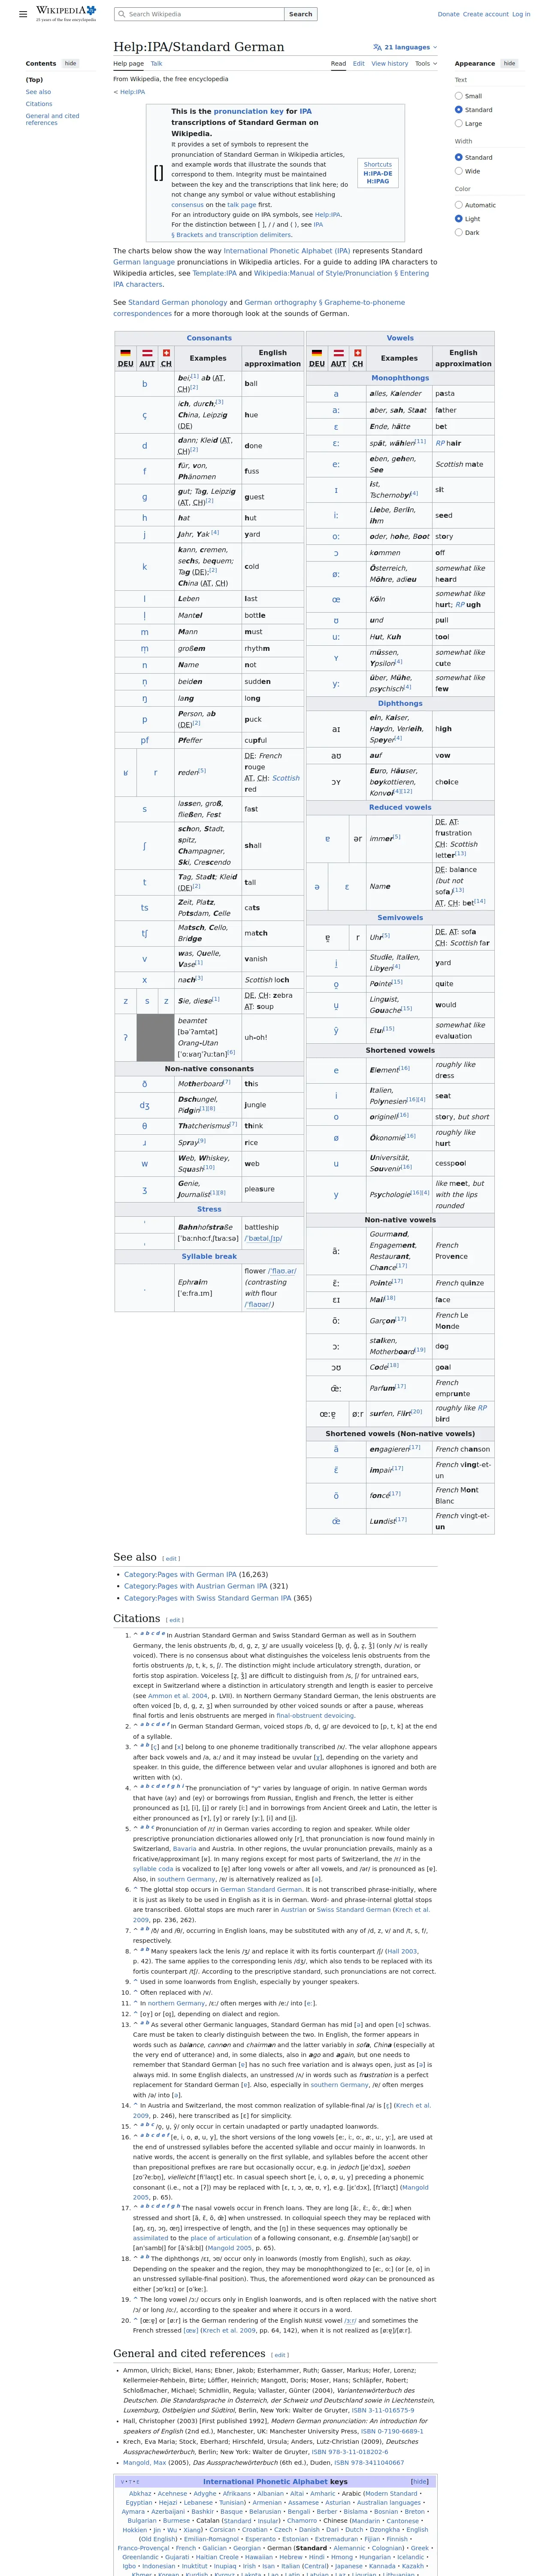Click the Austrian flag in the Vowels table
551x2576 pixels.
pos(339,353)
